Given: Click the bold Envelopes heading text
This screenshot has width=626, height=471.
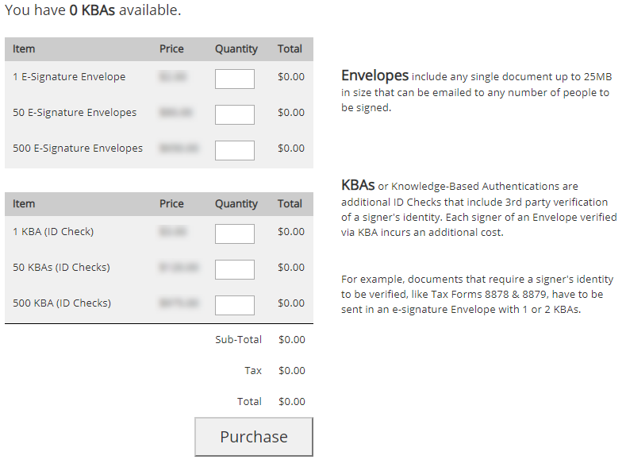Looking at the screenshot, I should (x=374, y=76).
